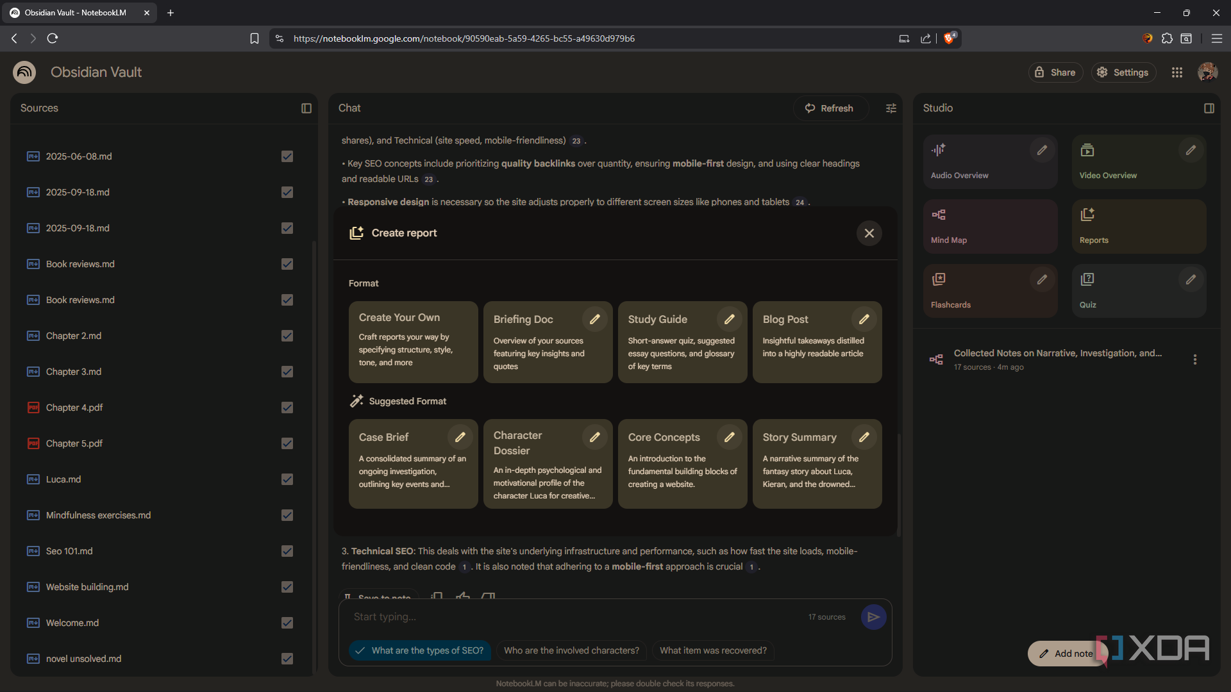Screen dimensions: 1231x692
Task: Uncheck Mindfulness exercises.md source
Action: pyautogui.click(x=287, y=515)
